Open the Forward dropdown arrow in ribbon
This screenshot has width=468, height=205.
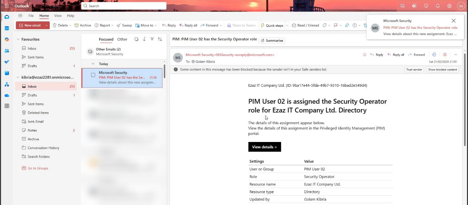pos(220,25)
